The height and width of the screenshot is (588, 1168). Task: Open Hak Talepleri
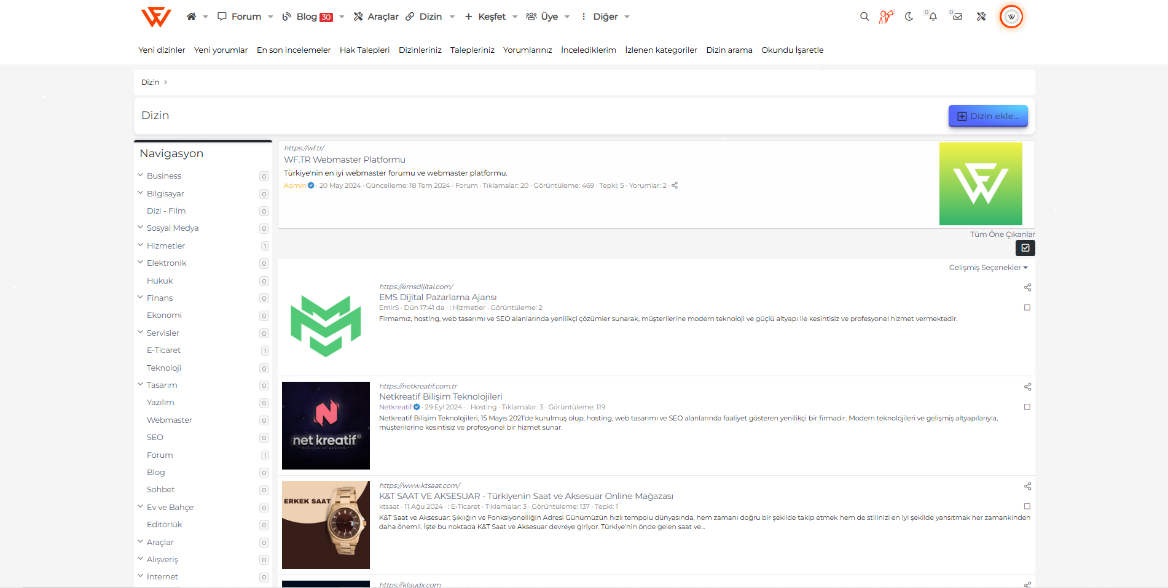pos(365,50)
